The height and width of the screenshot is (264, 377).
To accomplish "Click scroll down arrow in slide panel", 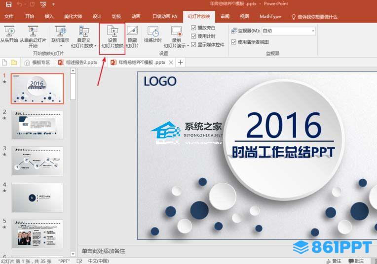I will pos(73,254).
